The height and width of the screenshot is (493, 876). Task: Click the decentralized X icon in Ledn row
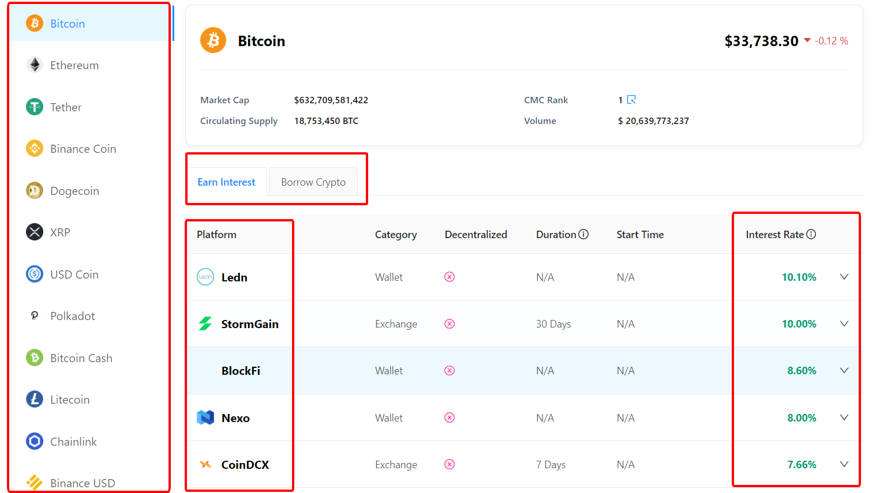[x=450, y=277]
